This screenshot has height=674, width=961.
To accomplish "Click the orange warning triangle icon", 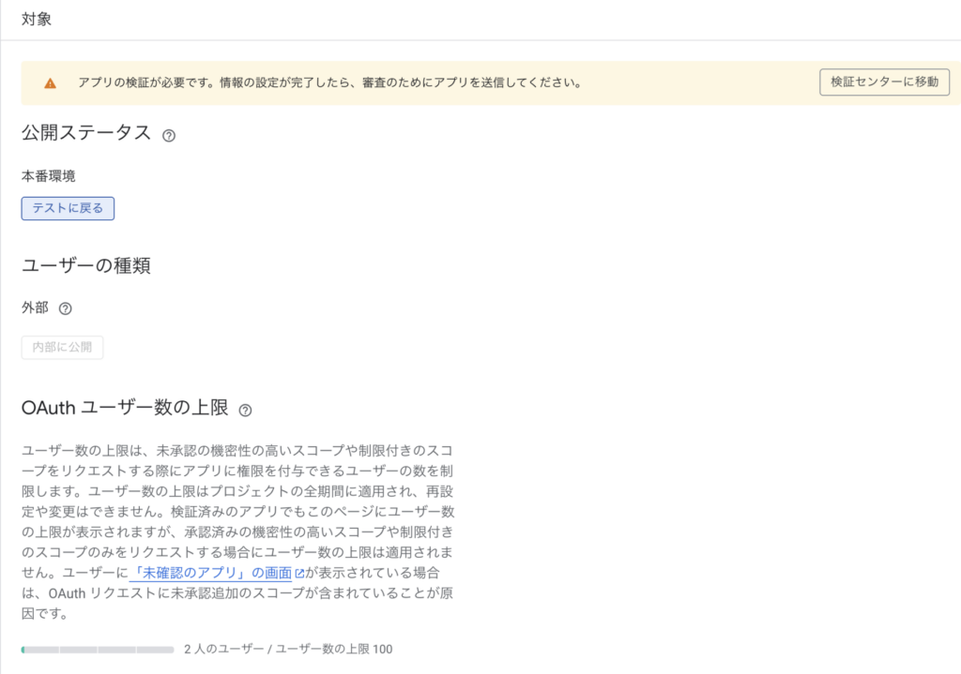I will click(51, 82).
